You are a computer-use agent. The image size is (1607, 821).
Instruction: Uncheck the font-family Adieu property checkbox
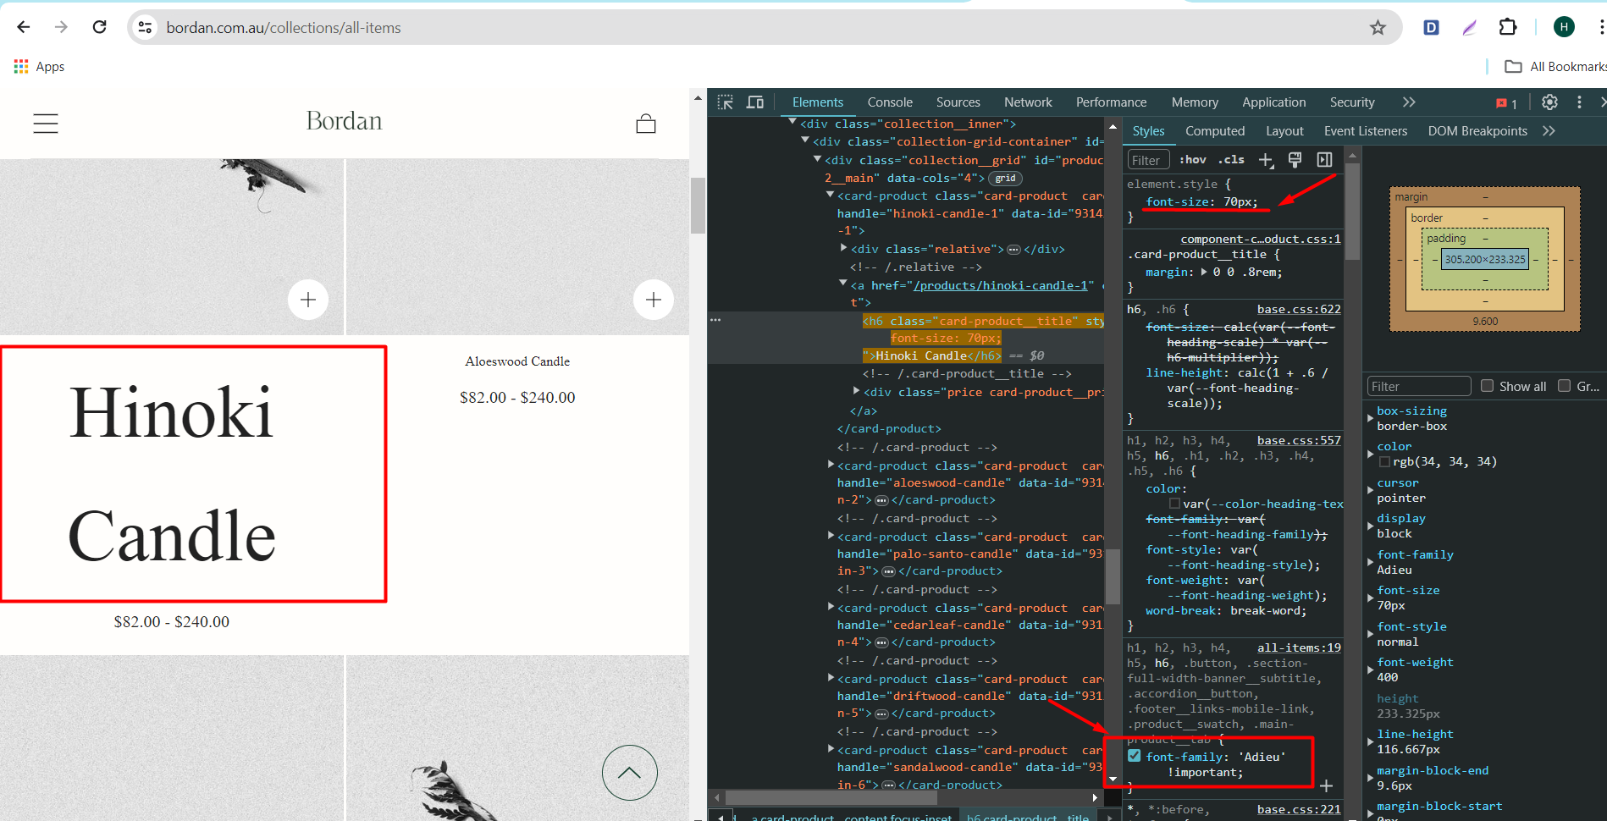pos(1135,756)
